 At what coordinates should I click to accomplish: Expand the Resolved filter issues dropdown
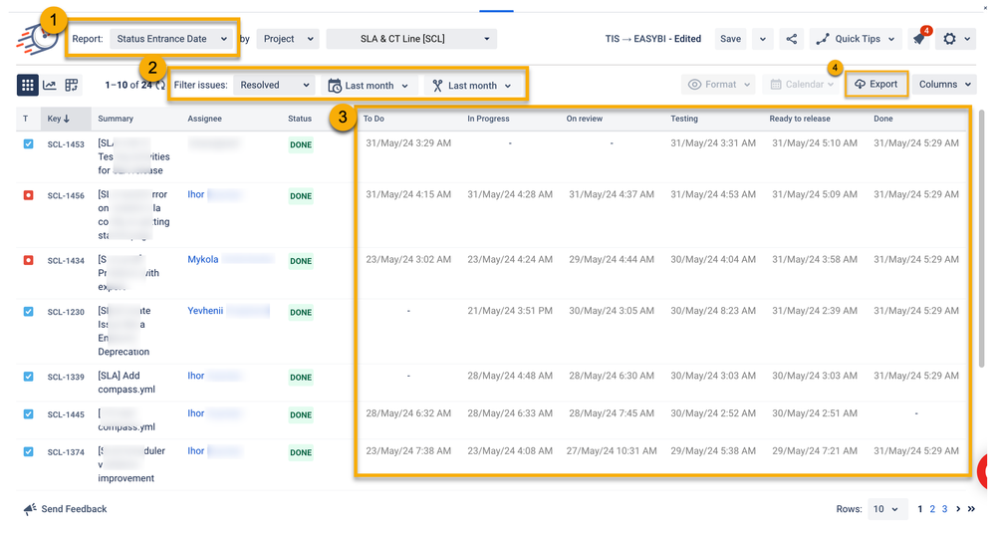click(275, 86)
